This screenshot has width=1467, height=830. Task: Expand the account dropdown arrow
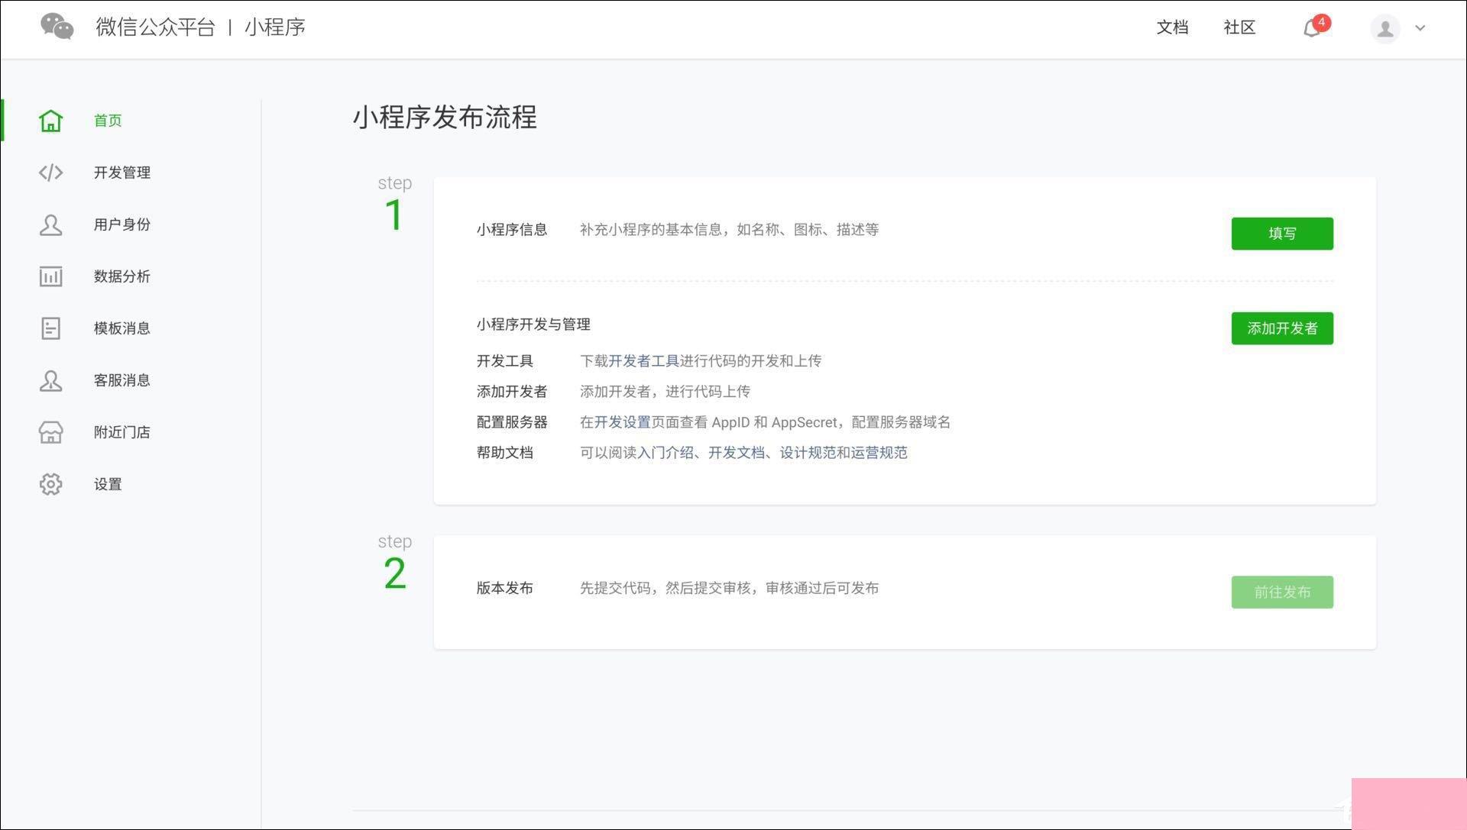1420,28
